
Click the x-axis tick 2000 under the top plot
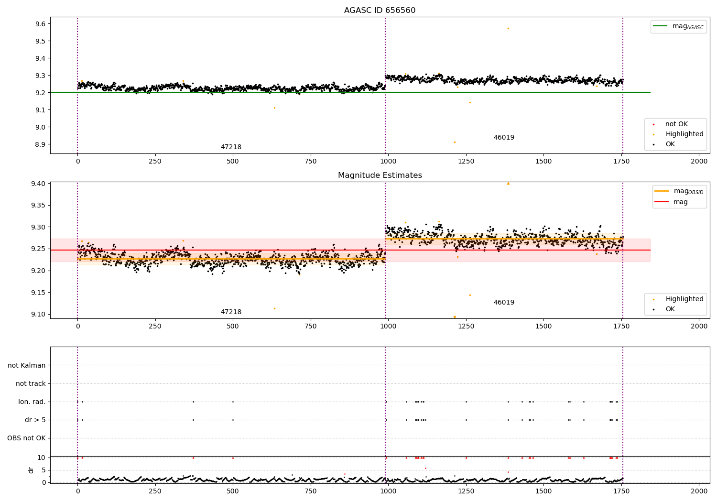point(699,162)
